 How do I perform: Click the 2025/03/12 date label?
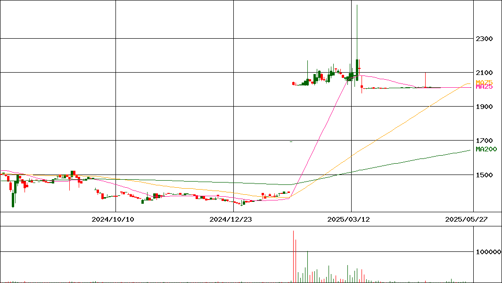click(348, 219)
